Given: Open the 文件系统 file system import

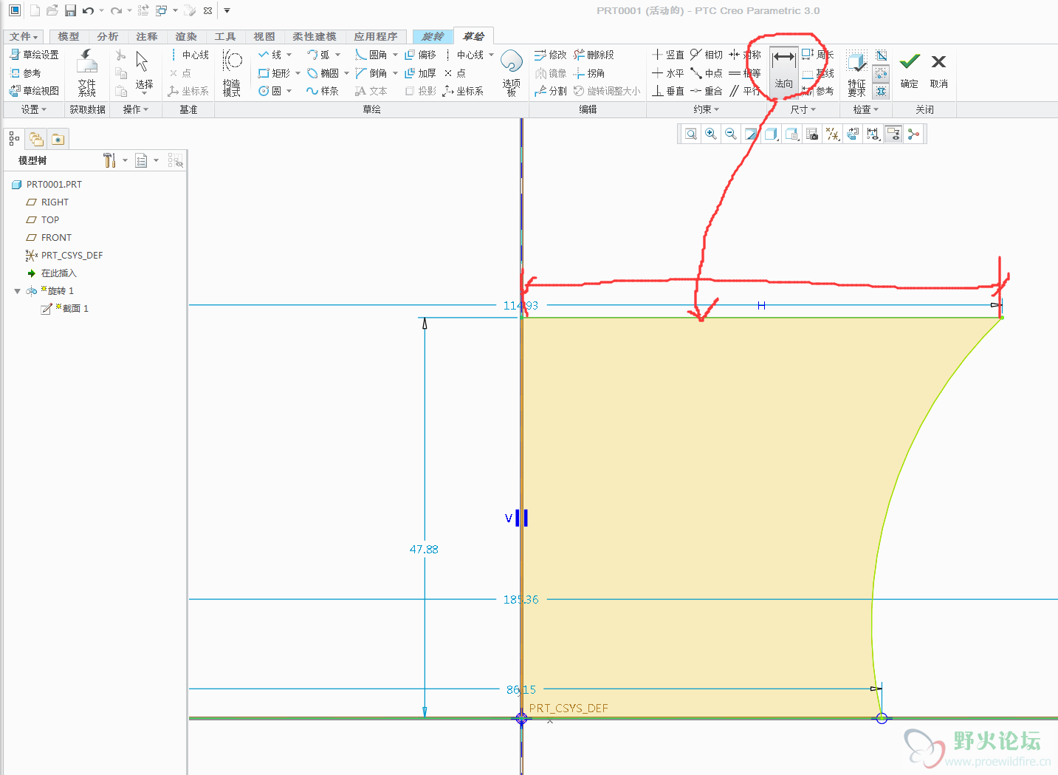Looking at the screenshot, I should (x=87, y=73).
